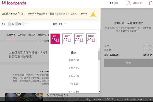Expand promo banner with more link

tap(84, 14)
